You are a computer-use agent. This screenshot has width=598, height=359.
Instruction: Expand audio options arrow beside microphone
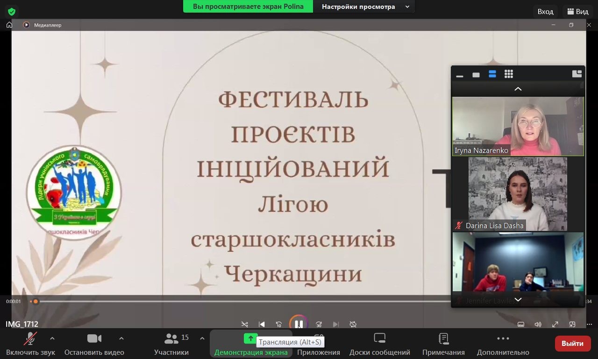point(52,338)
